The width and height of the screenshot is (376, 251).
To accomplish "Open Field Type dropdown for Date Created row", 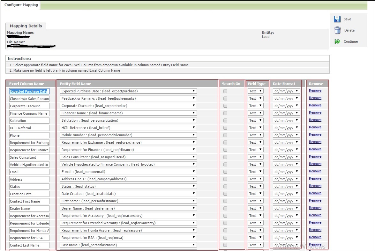I will 255,194.
